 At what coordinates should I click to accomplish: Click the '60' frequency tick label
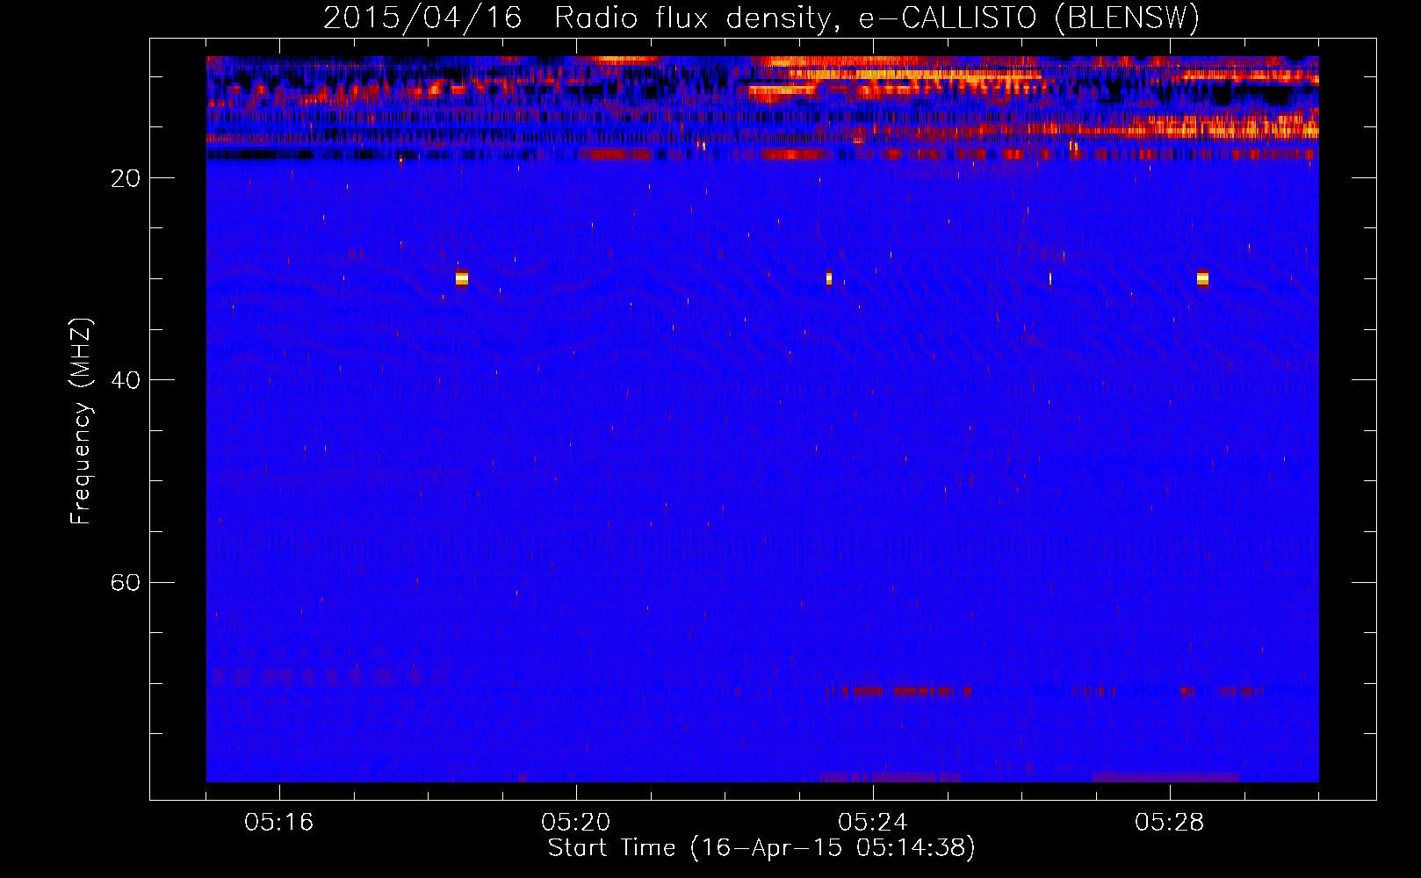(126, 582)
